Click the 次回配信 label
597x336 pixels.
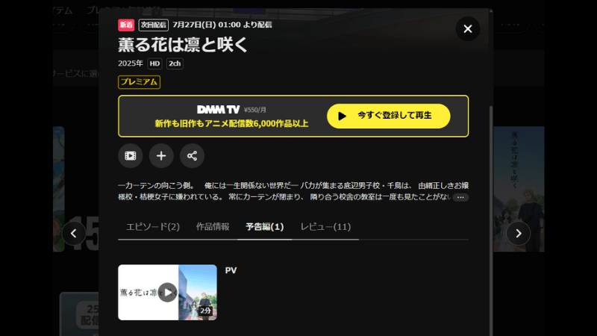(x=154, y=25)
